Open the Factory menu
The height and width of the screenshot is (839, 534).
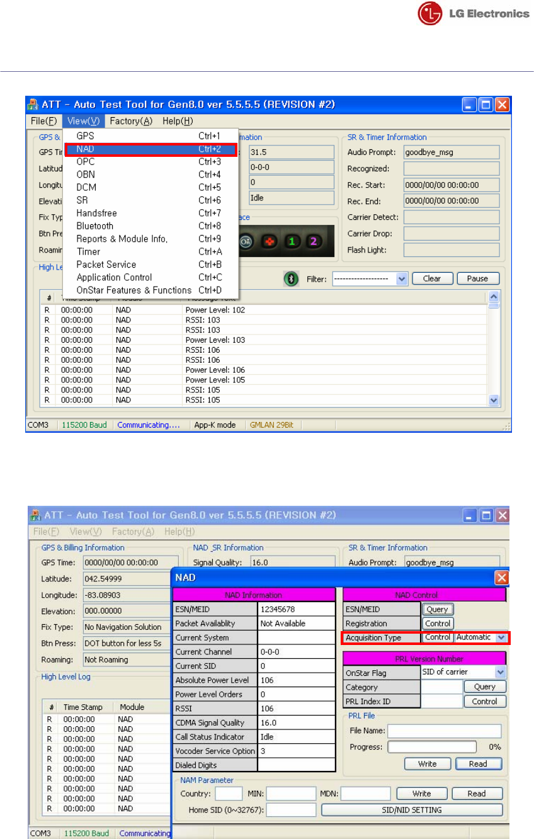point(131,121)
